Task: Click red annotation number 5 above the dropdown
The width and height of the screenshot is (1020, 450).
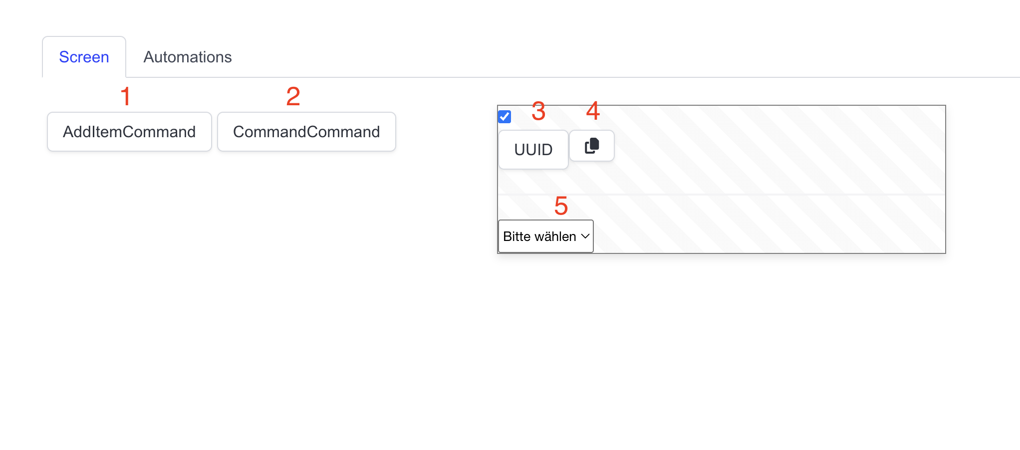Action: pos(561,206)
